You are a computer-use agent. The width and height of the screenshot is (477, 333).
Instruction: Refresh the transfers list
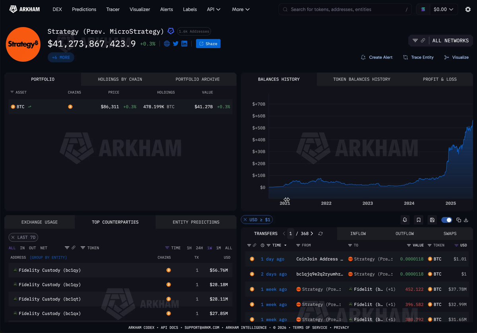(320, 234)
